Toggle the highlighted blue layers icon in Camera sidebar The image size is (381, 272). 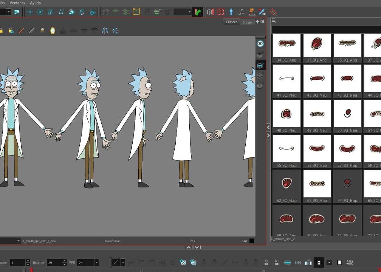coord(260,65)
